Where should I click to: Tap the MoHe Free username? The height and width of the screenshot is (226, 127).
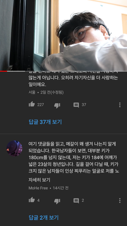(38, 188)
